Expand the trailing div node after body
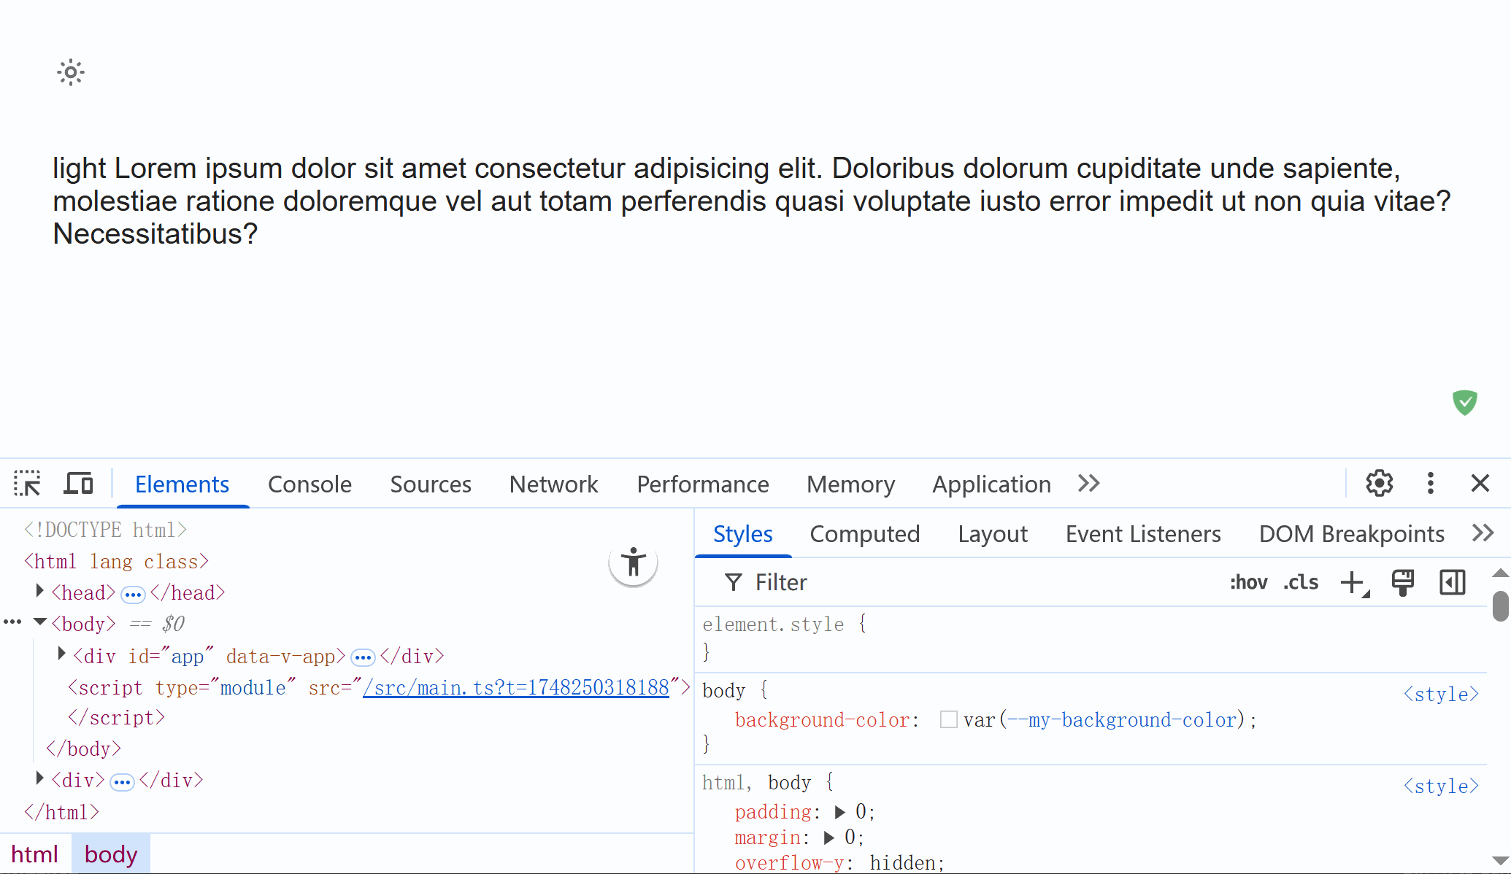The height and width of the screenshot is (874, 1511). coord(40,778)
